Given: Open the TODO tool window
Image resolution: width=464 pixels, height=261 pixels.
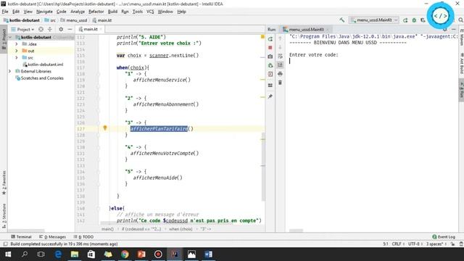Looking at the screenshot, I should click(84, 237).
